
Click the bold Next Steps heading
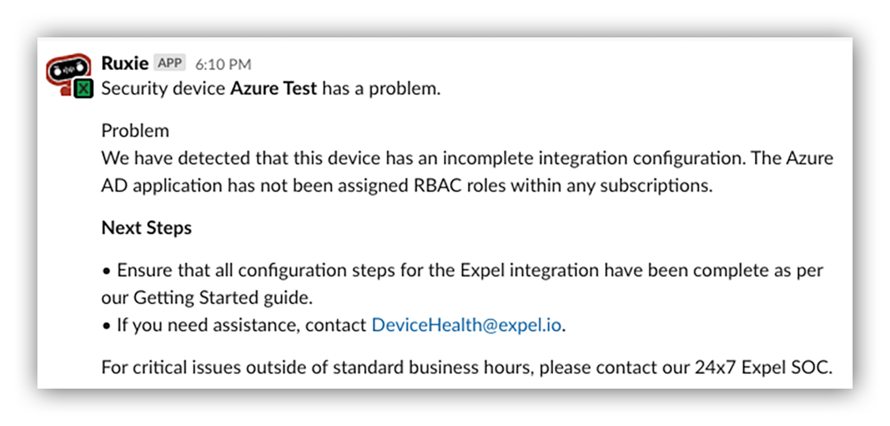[x=146, y=228]
